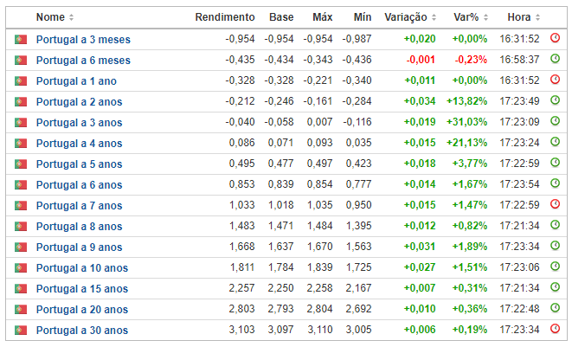Click the +13,82% Var% value
Viewport: 572px width, 347px height.
pos(467,101)
